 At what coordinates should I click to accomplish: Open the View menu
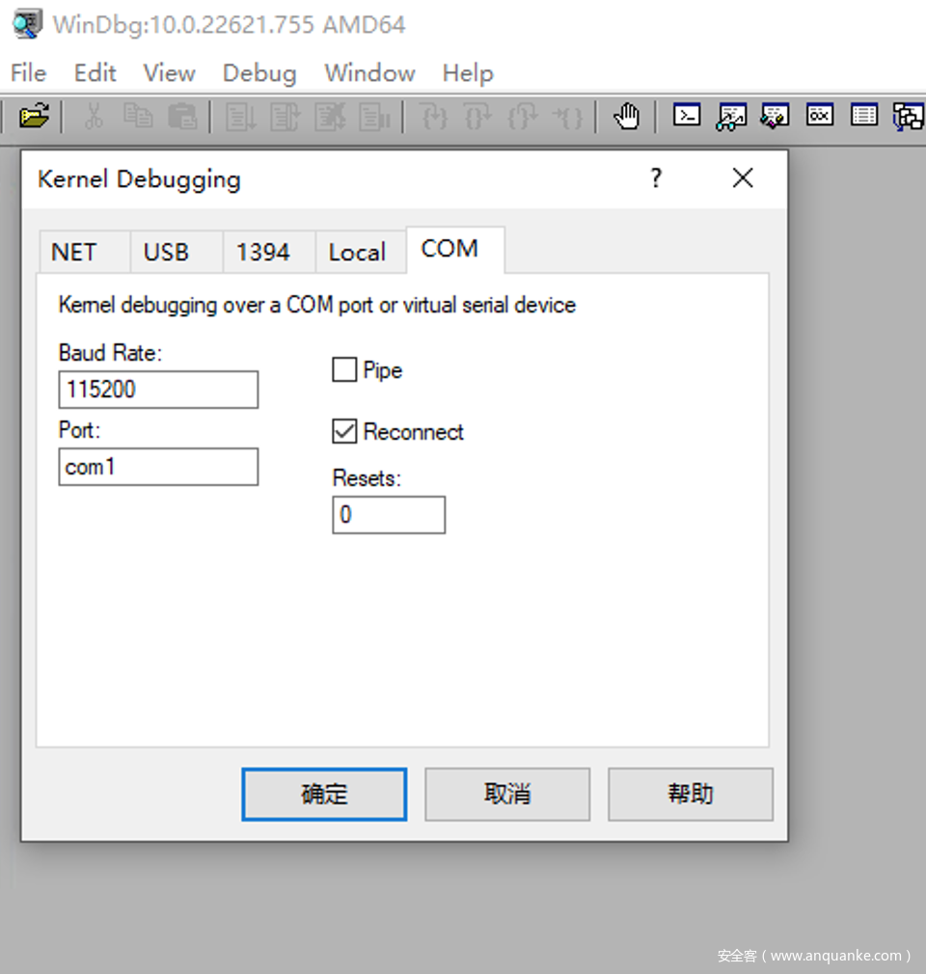click(169, 73)
